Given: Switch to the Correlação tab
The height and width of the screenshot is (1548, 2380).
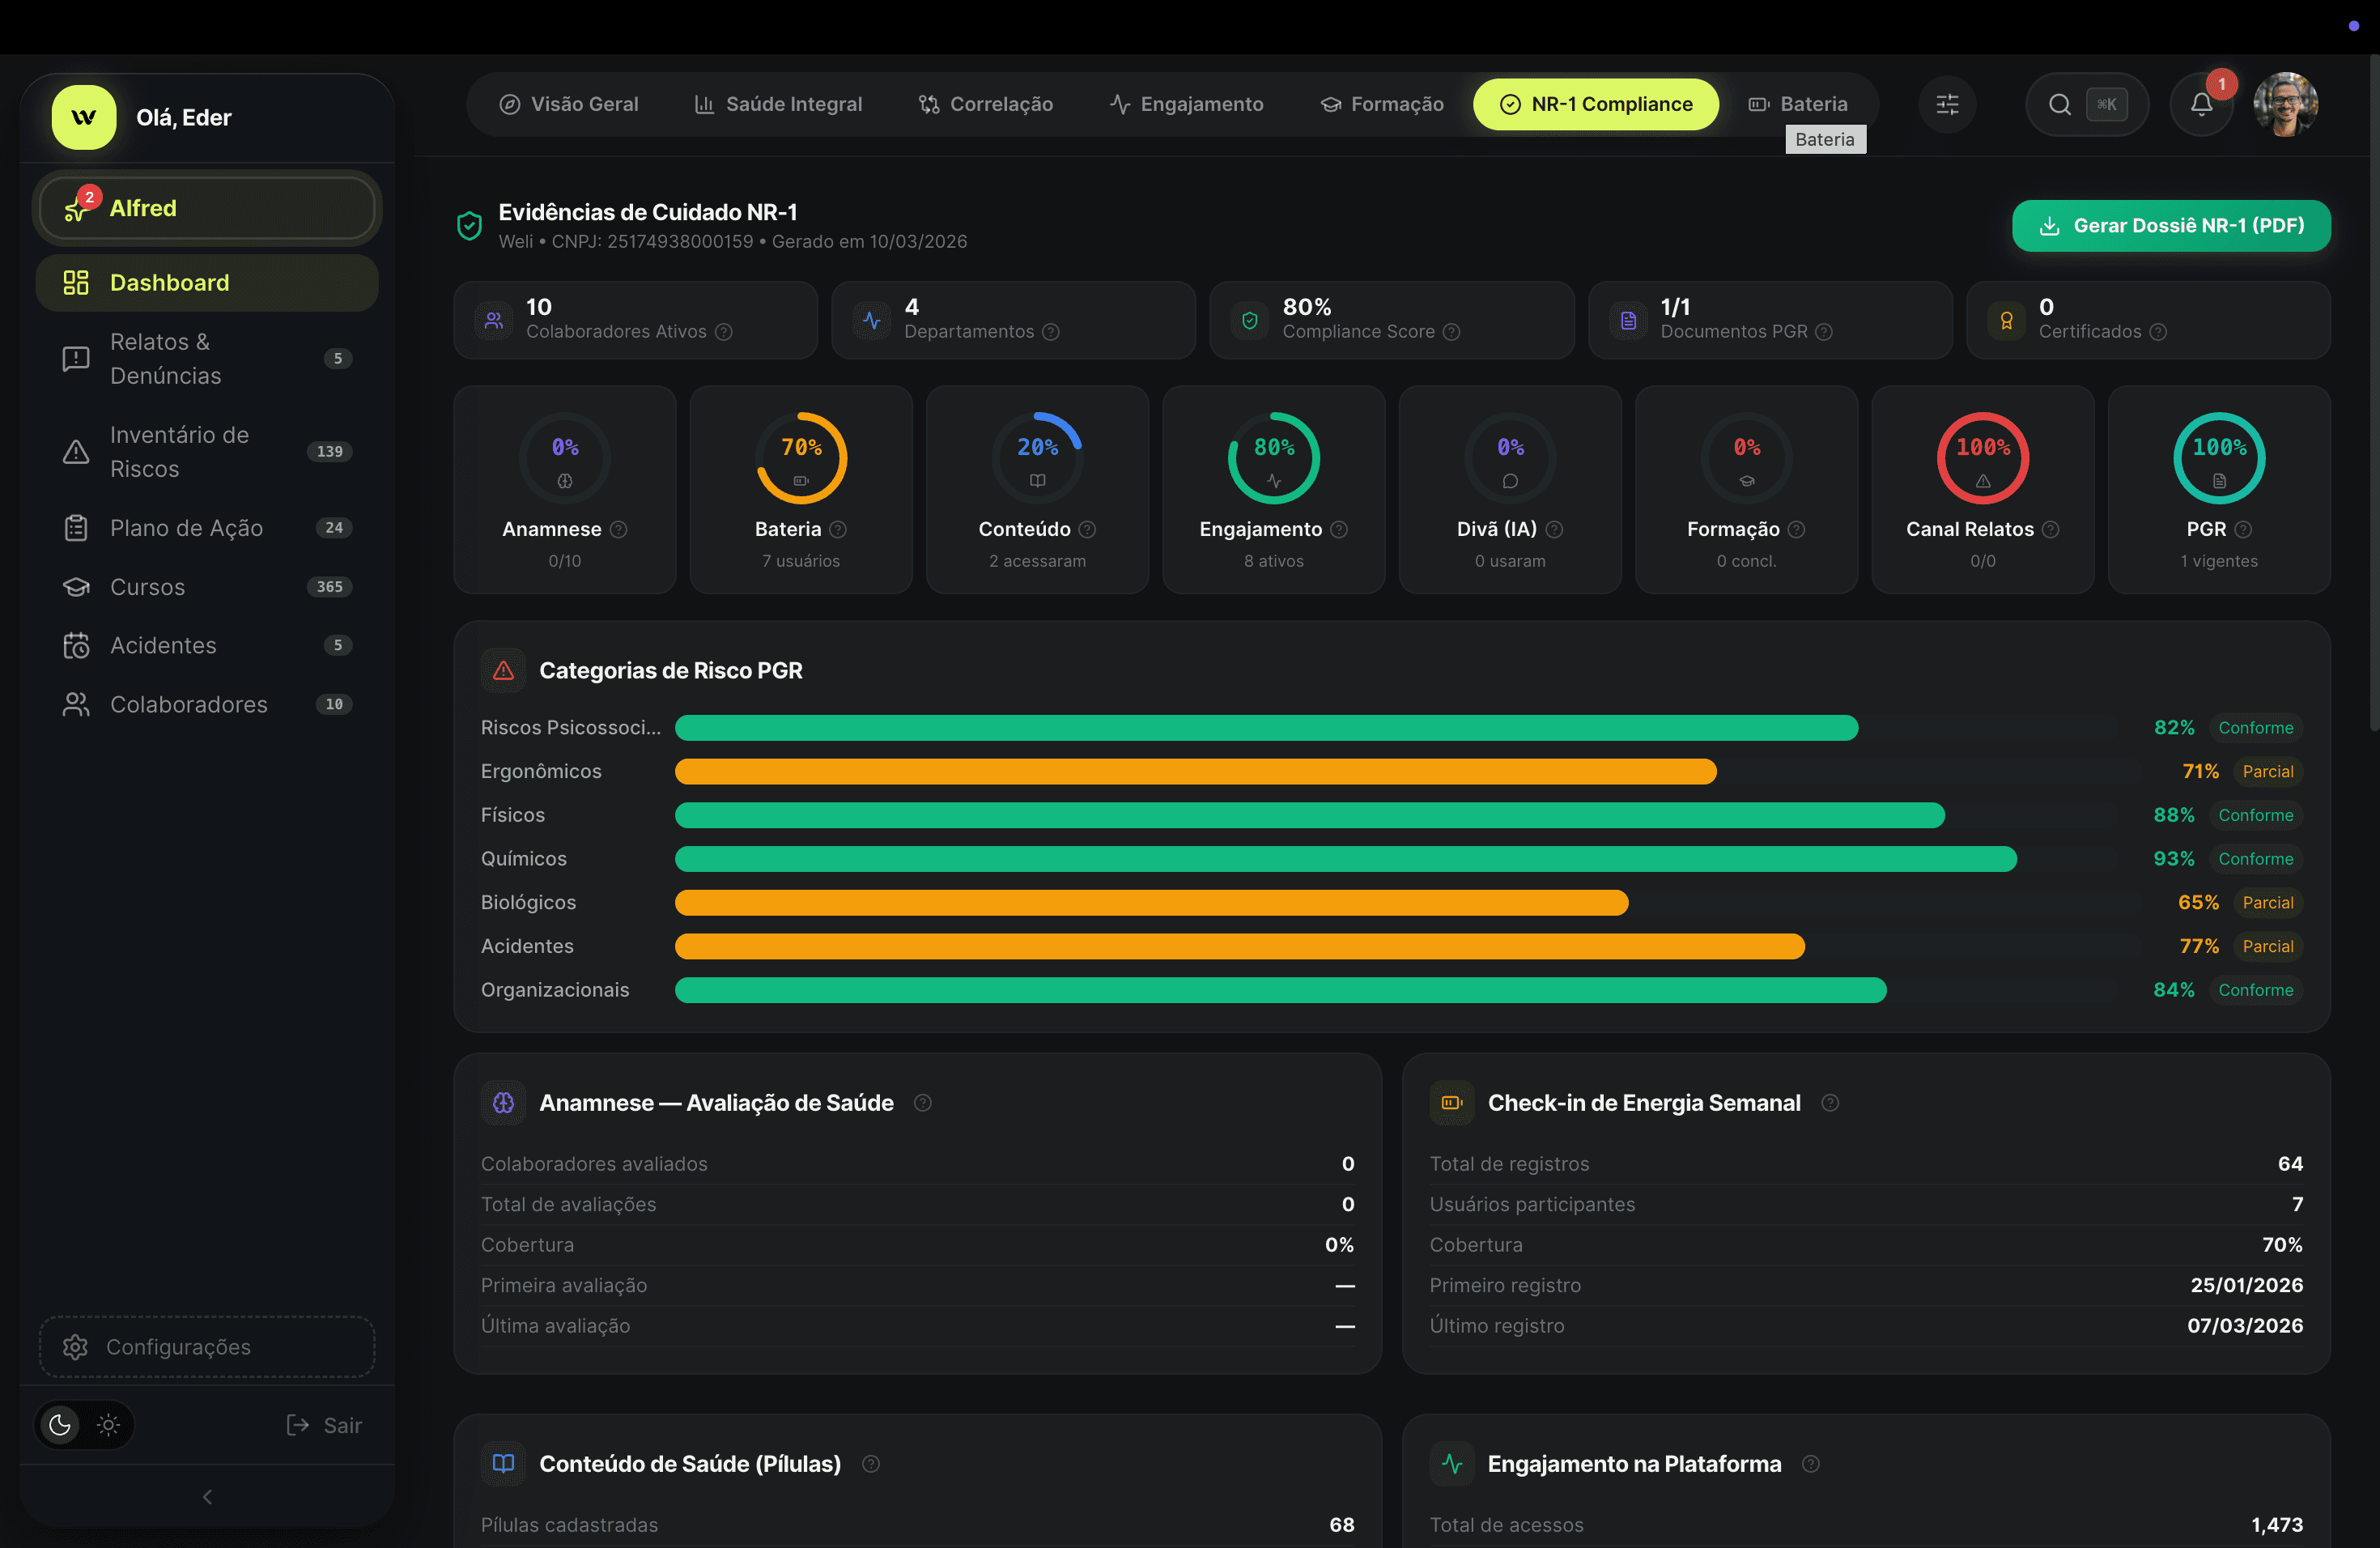Looking at the screenshot, I should coord(986,104).
